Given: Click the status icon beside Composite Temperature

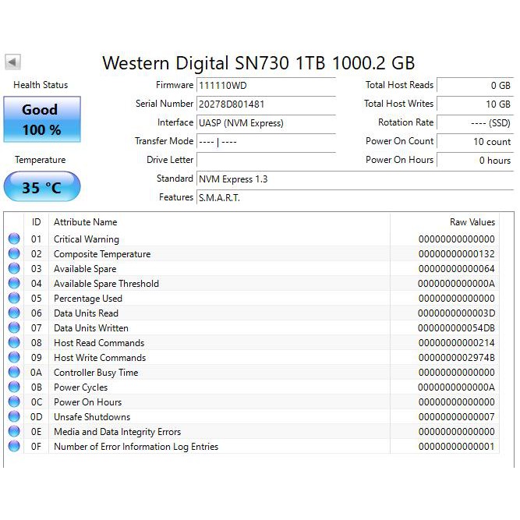Looking at the screenshot, I should [x=14, y=254].
